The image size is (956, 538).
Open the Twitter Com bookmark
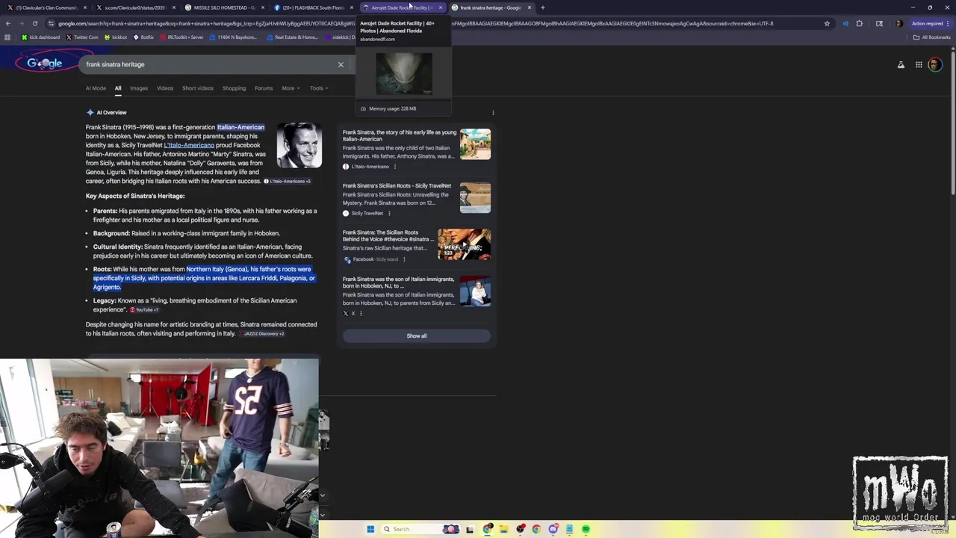[x=82, y=37]
